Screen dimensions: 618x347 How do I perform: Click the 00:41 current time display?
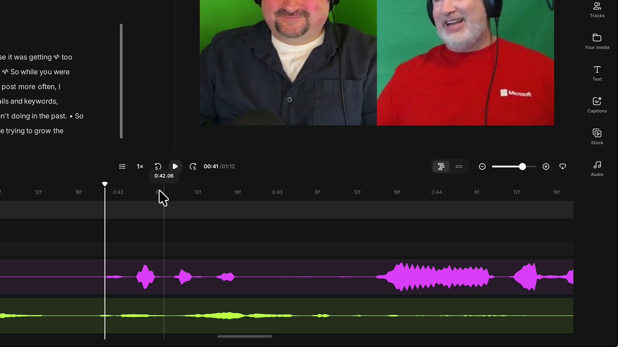pos(211,167)
